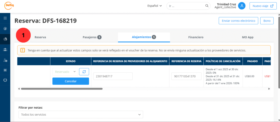This screenshot has width=280, height=122.
Task: Click the Cancelar button
Action: pyautogui.click(x=71, y=81)
